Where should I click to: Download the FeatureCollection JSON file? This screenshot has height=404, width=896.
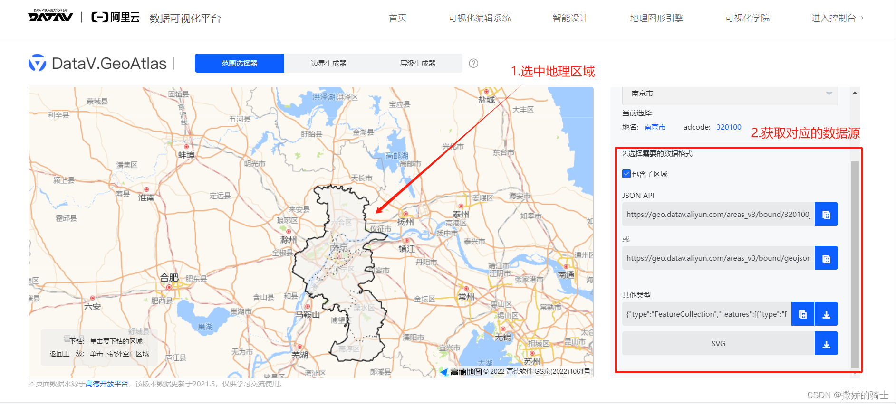[x=827, y=314]
